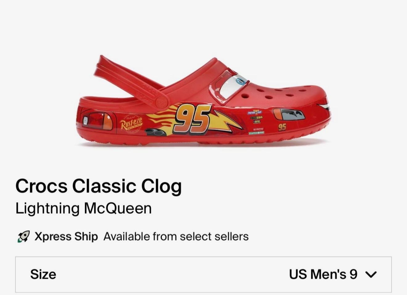Open size options from the selector row

(x=203, y=274)
